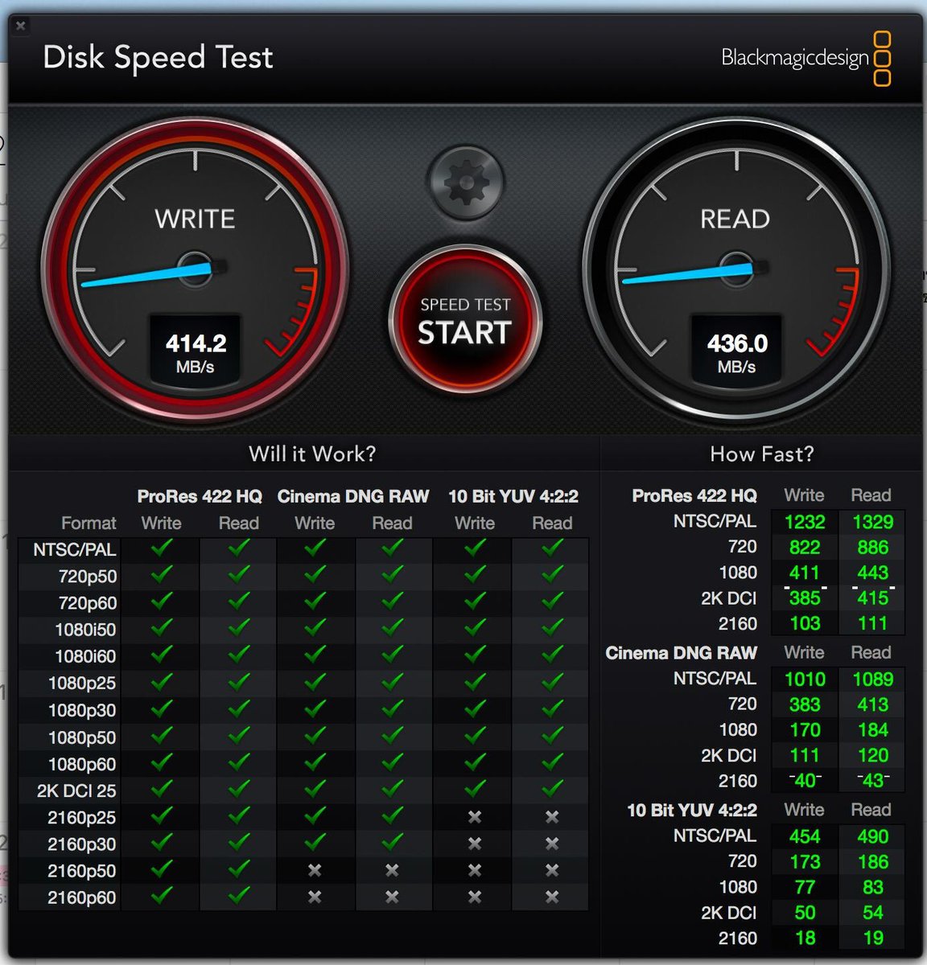Viewport: 927px width, 965px height.
Task: Click 10 Bit YUV NTSC/PAL write value 454
Action: tap(805, 836)
